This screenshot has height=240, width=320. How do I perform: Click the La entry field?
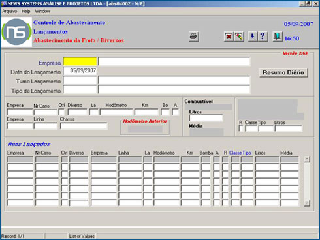click(x=94, y=112)
